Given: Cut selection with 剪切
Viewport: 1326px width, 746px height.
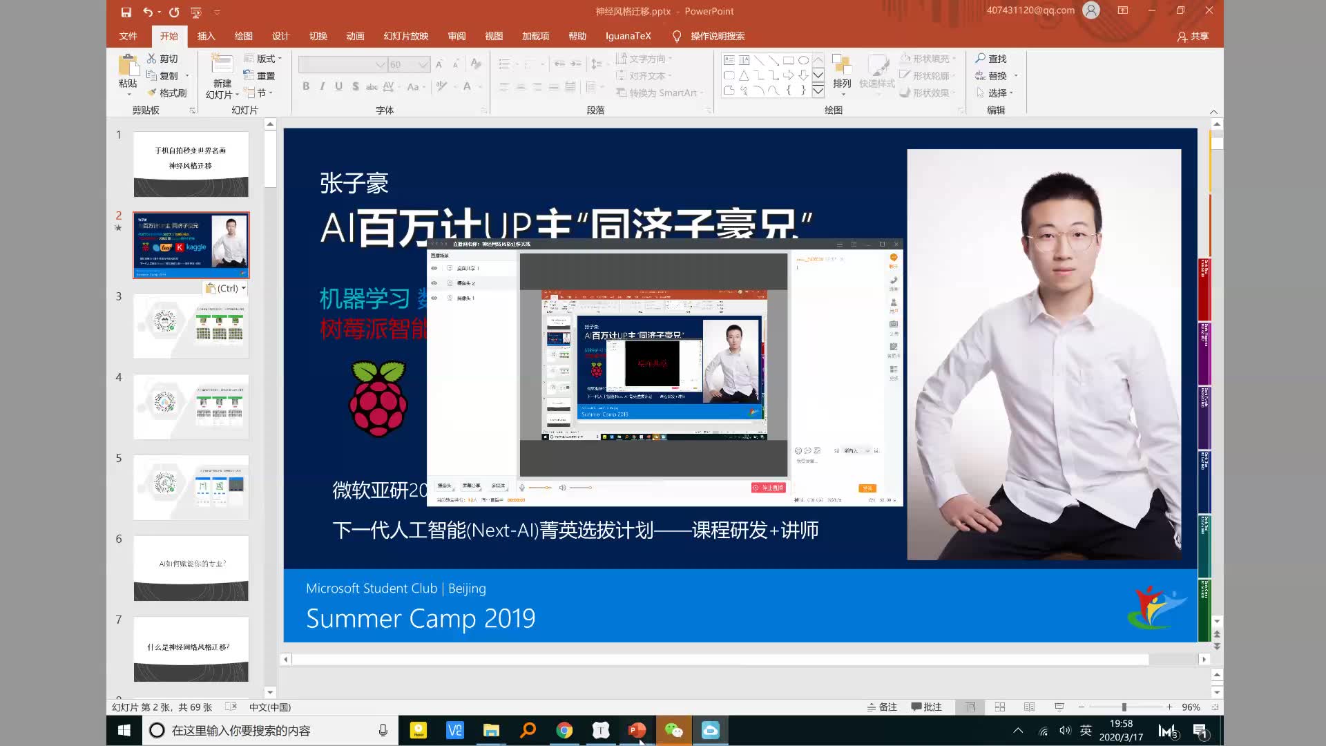Looking at the screenshot, I should [x=162, y=59].
